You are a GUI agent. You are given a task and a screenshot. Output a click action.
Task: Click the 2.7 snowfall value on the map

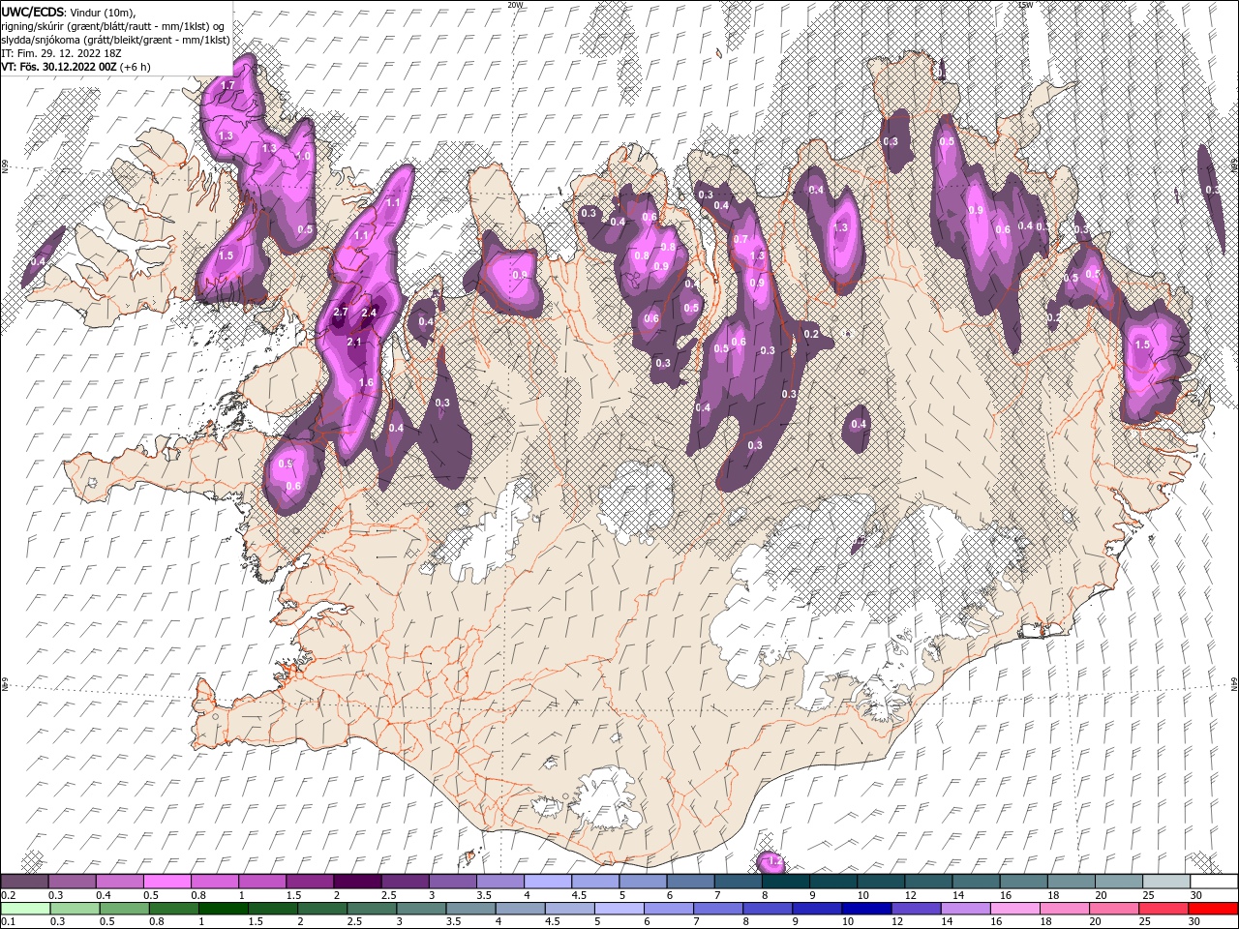(340, 313)
